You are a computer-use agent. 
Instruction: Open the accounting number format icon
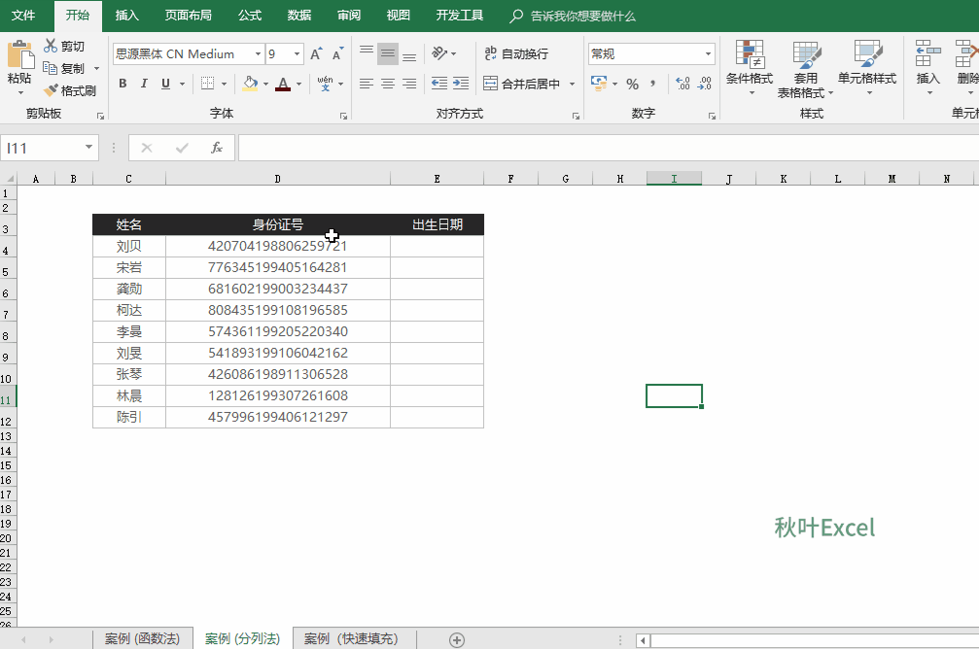(x=599, y=83)
